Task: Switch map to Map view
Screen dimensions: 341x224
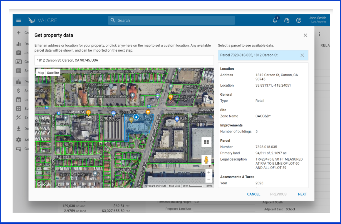Action: click(41, 73)
